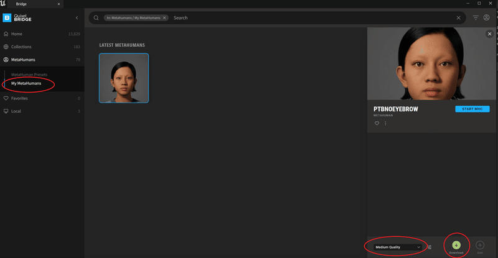Close the Bridge tab
The image size is (498, 258).
click(59, 4)
